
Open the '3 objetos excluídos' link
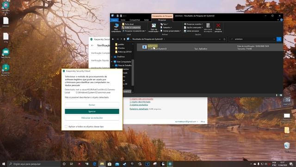pyautogui.click(x=139, y=105)
